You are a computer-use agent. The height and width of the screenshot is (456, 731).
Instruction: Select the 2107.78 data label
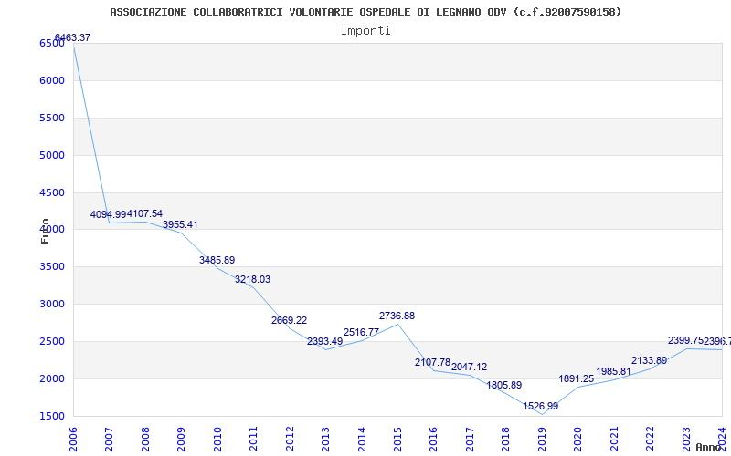pos(432,362)
